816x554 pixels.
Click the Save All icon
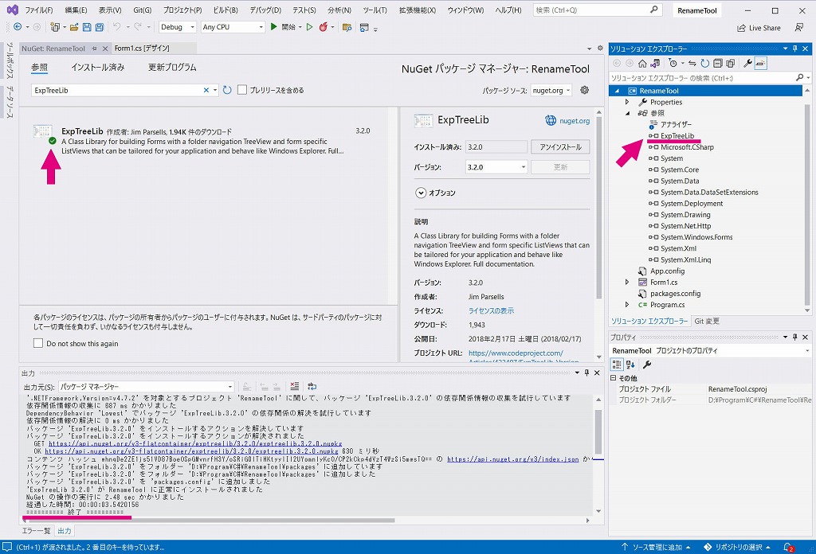[x=100, y=27]
